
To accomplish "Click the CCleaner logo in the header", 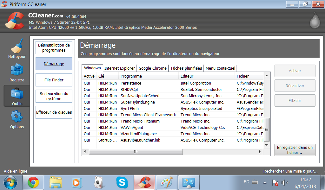I will [x=15, y=21].
